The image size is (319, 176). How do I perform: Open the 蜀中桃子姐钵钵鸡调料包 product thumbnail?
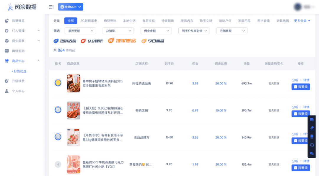pos(74,83)
